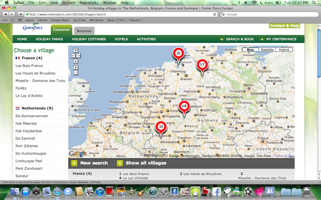Viewport: 321px width, 200px height.
Task: Pan the map up with the arrow
Action: 76,50
